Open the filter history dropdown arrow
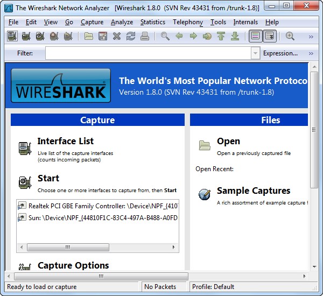Viewport: 323px width, 296px height. pyautogui.click(x=255, y=53)
